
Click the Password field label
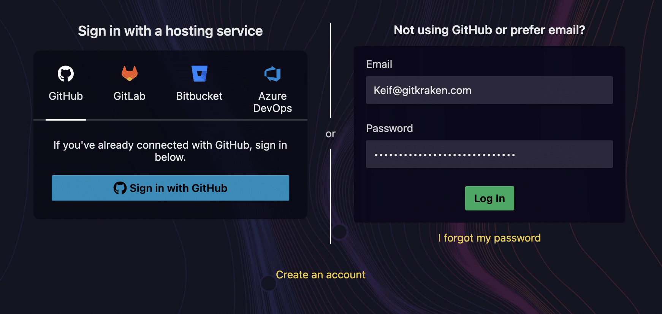point(389,129)
